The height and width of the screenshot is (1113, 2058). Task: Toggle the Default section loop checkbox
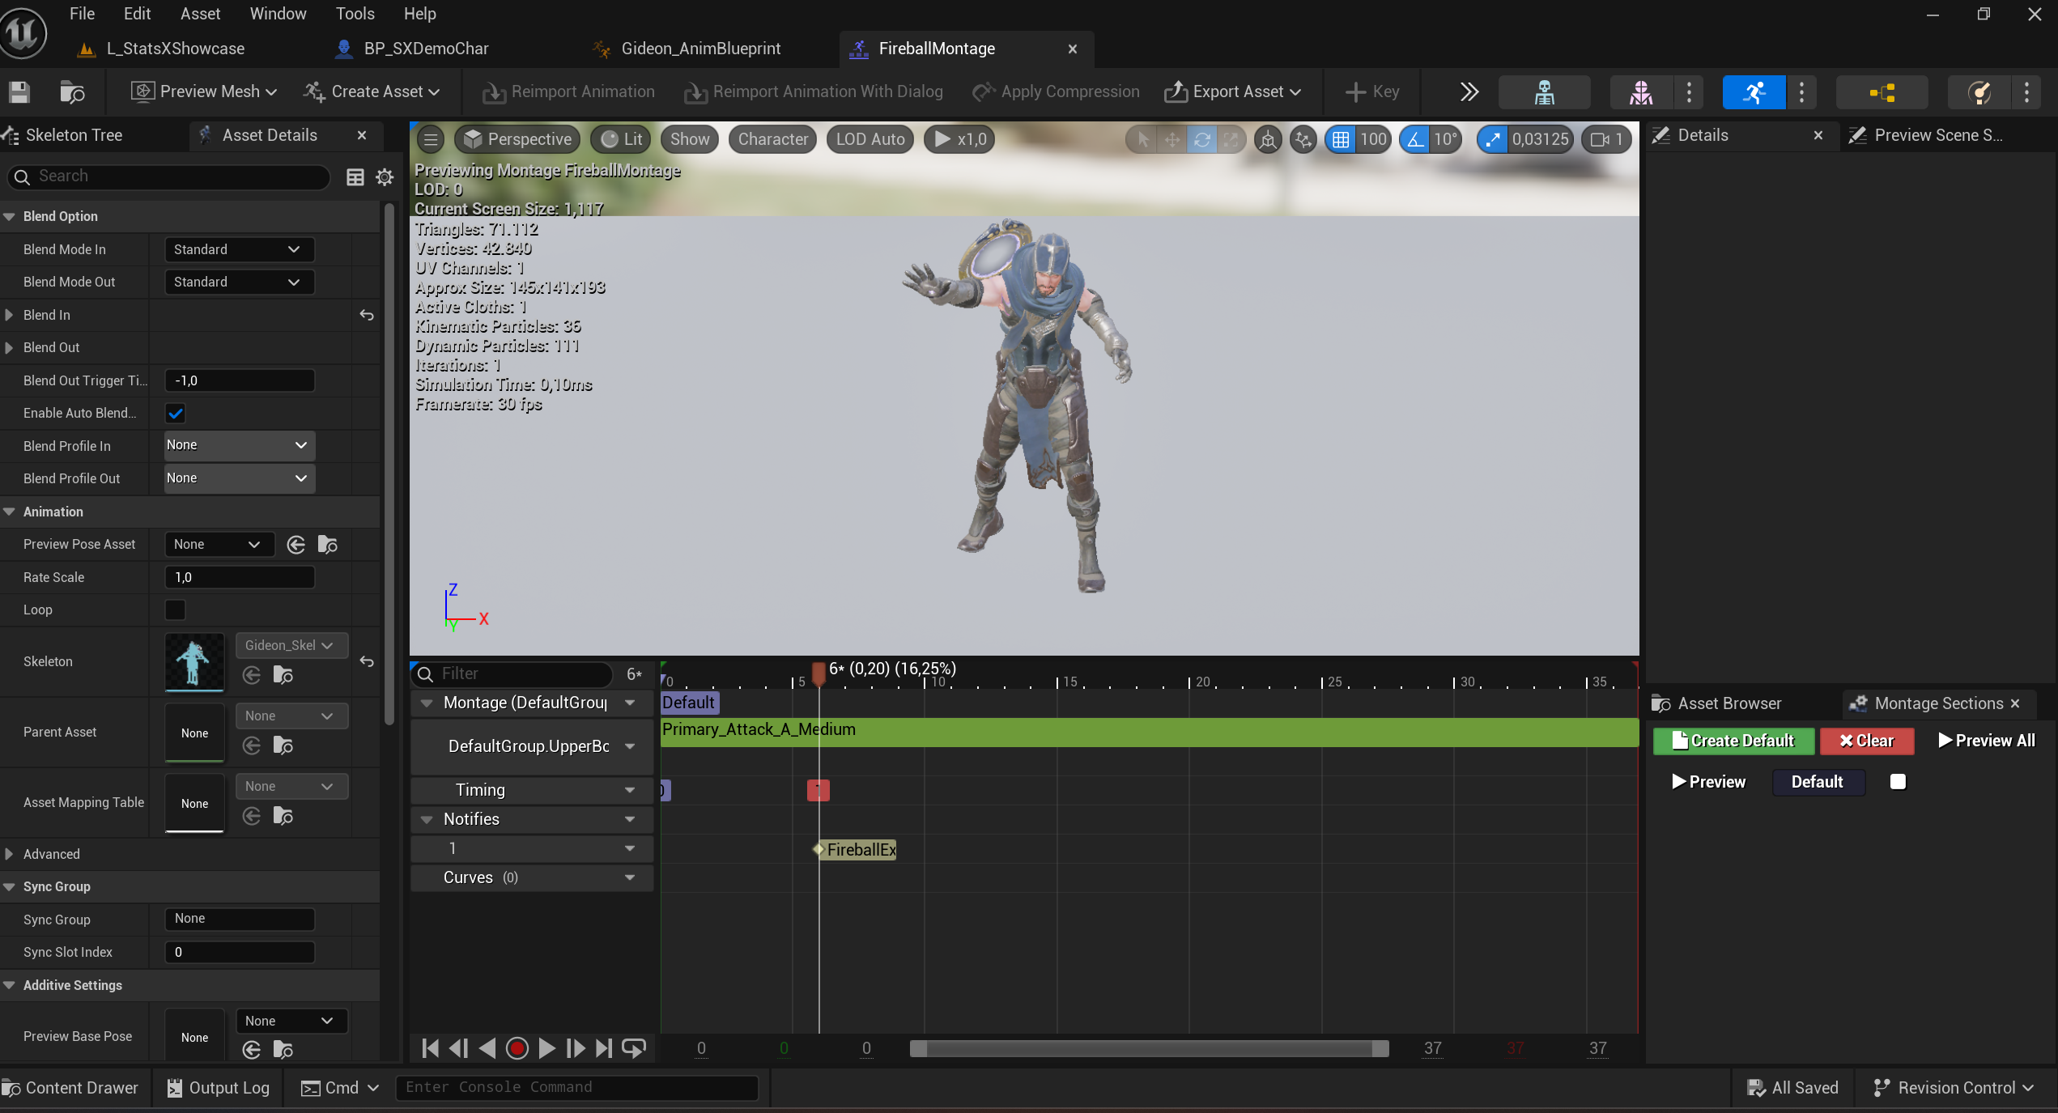pos(1897,782)
